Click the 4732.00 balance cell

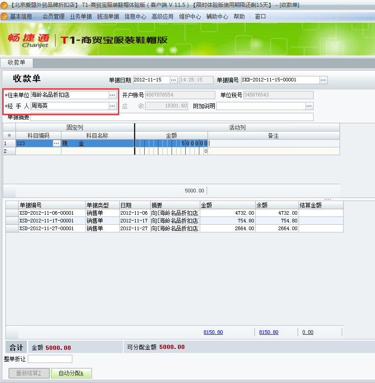277,213
